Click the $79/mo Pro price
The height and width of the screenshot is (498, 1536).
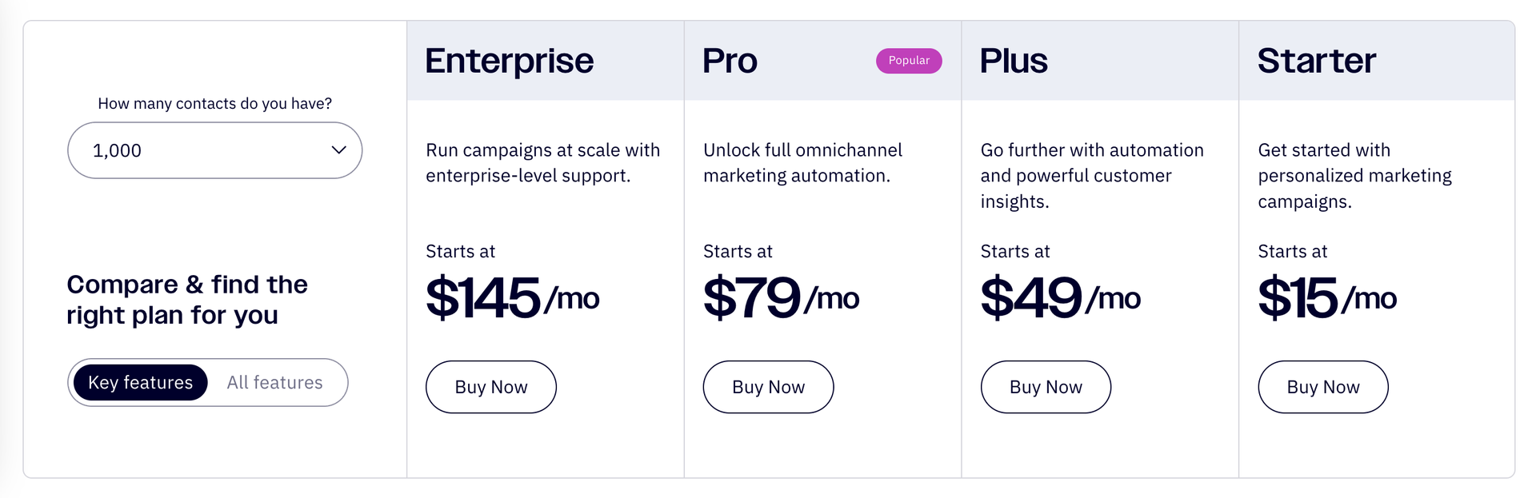tap(781, 297)
